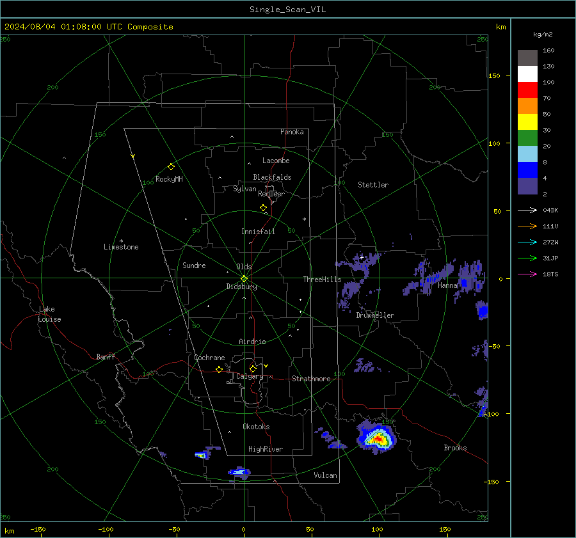Select the red 70-100 color swatch
576x538 pixels.
(x=527, y=90)
